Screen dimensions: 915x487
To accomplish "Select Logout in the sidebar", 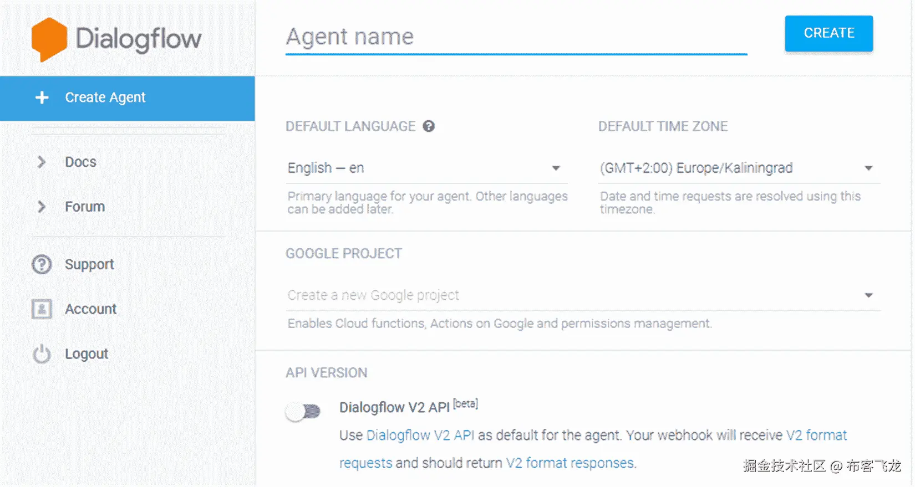I will click(87, 353).
